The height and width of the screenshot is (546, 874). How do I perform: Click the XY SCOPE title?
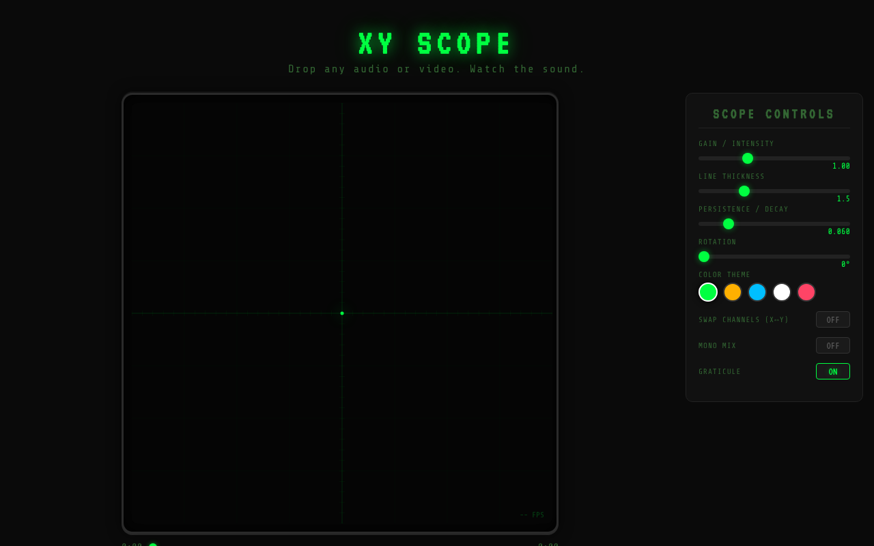[436, 44]
